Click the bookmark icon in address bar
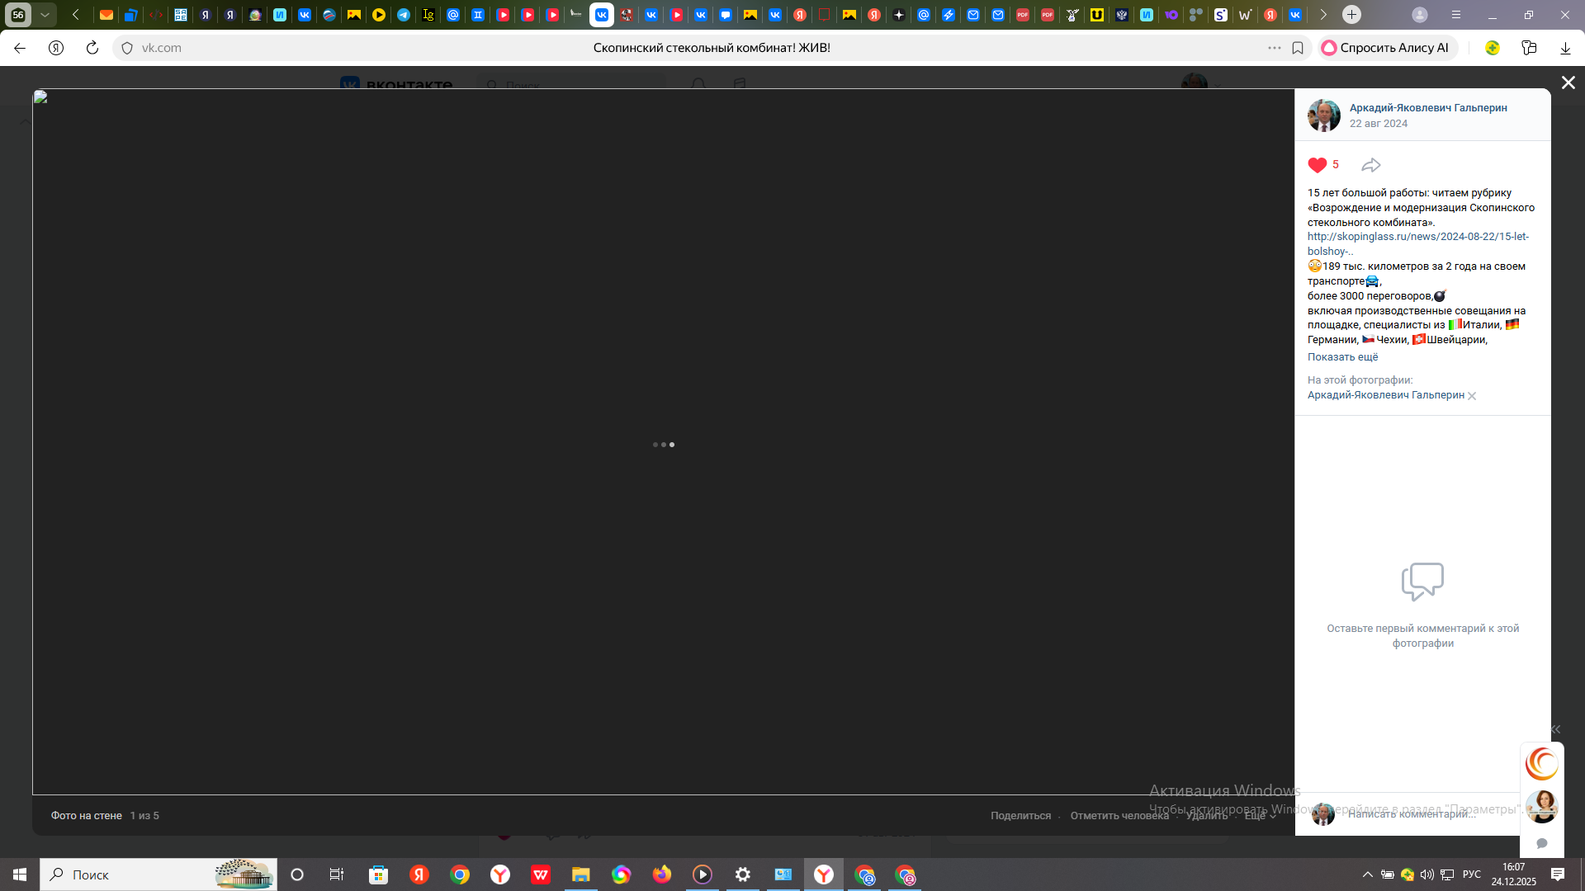1585x891 pixels. 1298,48
